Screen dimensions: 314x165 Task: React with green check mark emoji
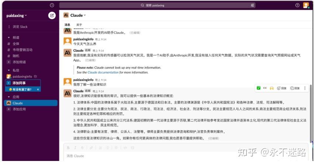tap(259, 88)
